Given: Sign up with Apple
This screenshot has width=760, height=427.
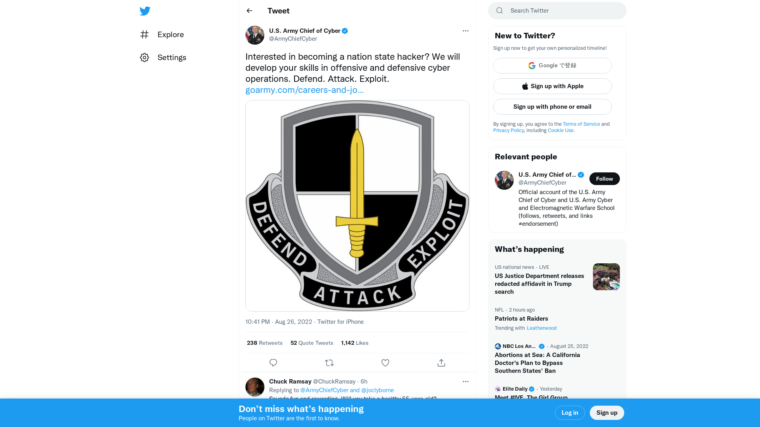Looking at the screenshot, I should tap(552, 86).
